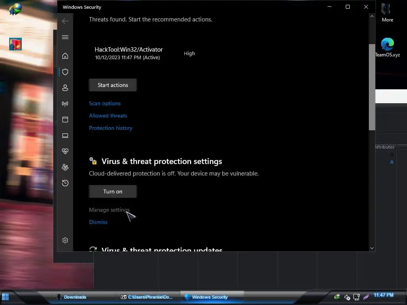Click the Start actions button

click(x=112, y=85)
